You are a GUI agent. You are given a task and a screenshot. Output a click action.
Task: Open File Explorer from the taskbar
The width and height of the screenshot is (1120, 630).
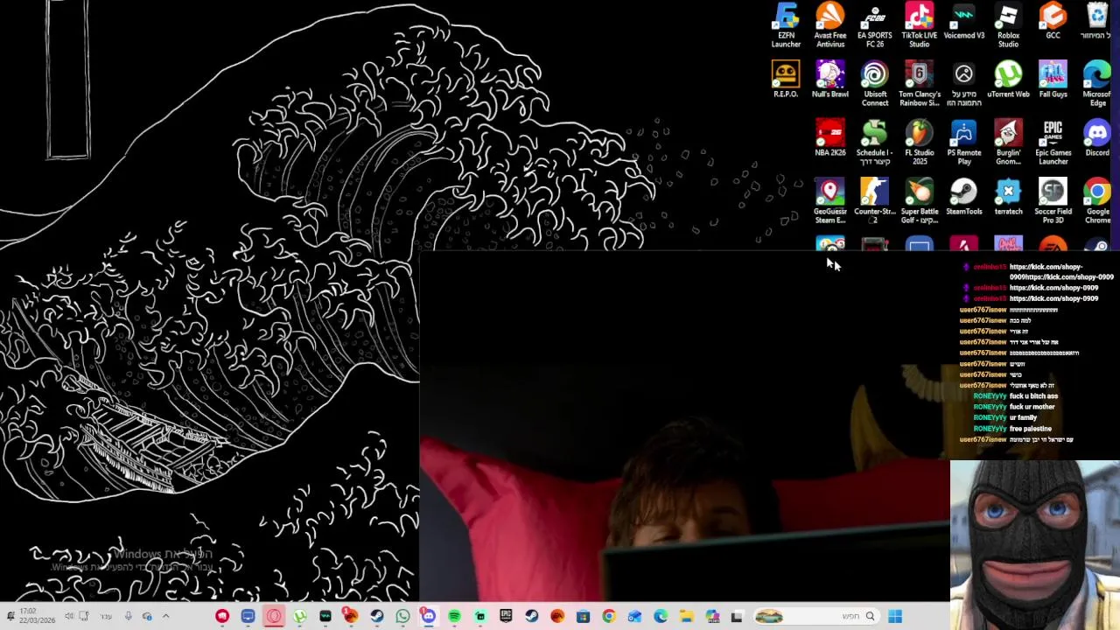click(687, 617)
